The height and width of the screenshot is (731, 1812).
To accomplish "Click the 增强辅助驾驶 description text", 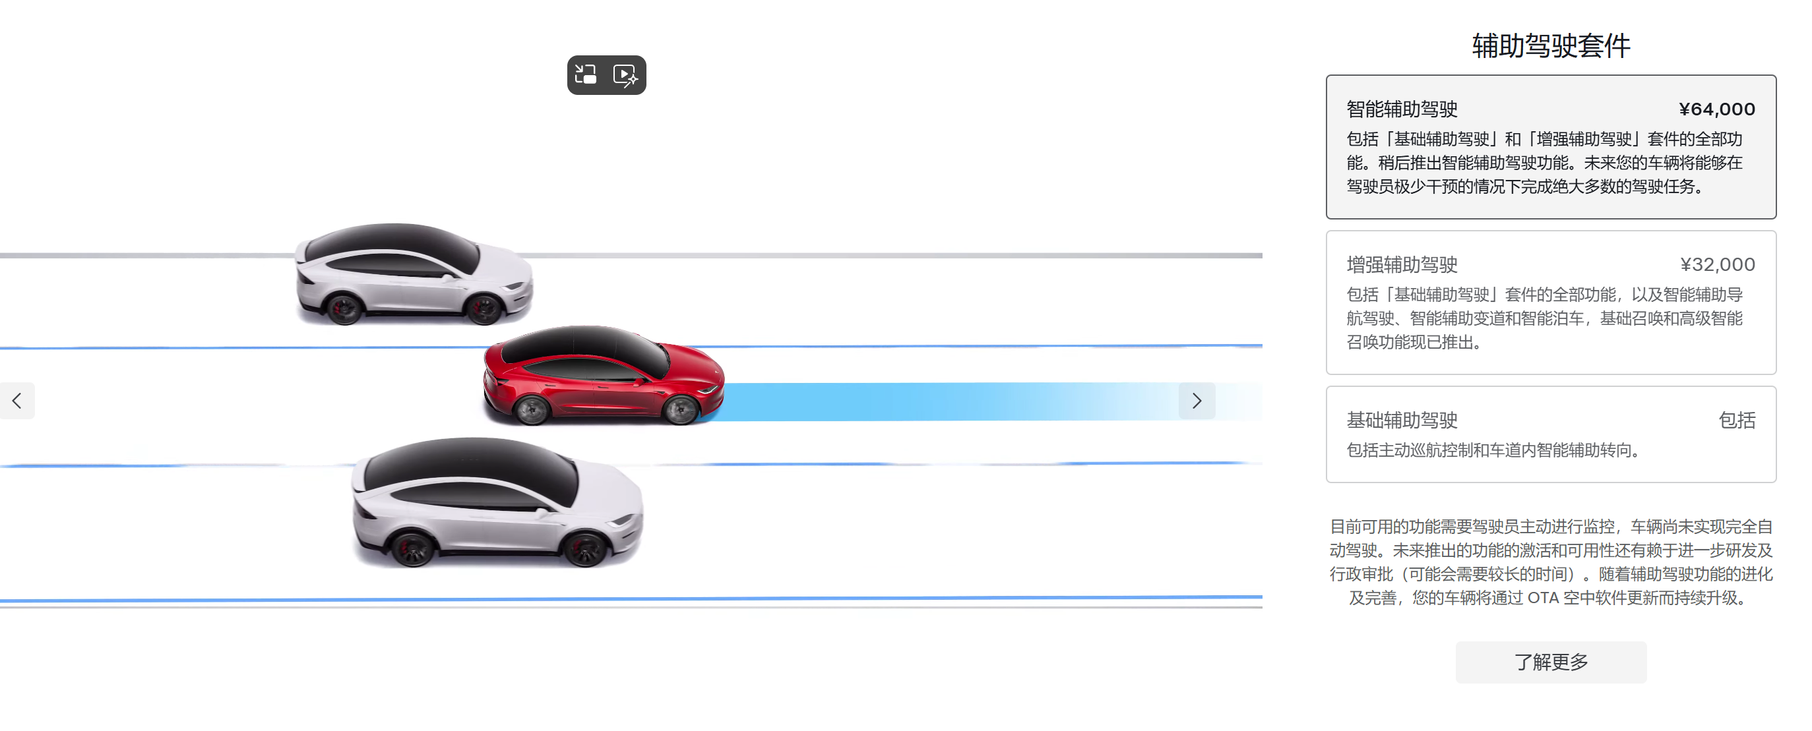I will click(1544, 318).
